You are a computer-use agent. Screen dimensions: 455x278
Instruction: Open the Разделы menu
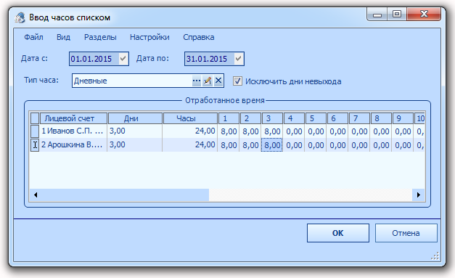(x=100, y=37)
